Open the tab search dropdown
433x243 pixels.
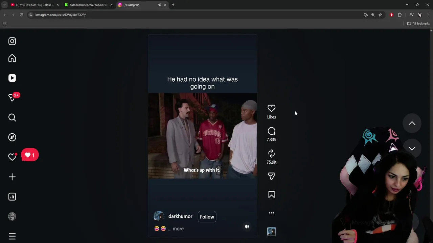pyautogui.click(x=4, y=5)
